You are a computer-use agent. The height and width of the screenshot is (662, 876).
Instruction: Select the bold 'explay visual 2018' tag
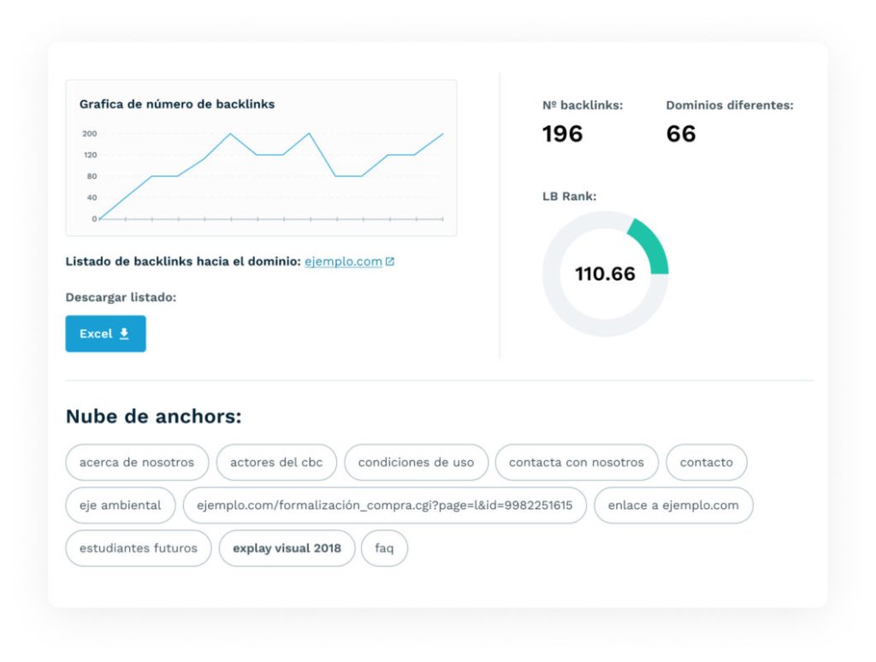pos(287,547)
